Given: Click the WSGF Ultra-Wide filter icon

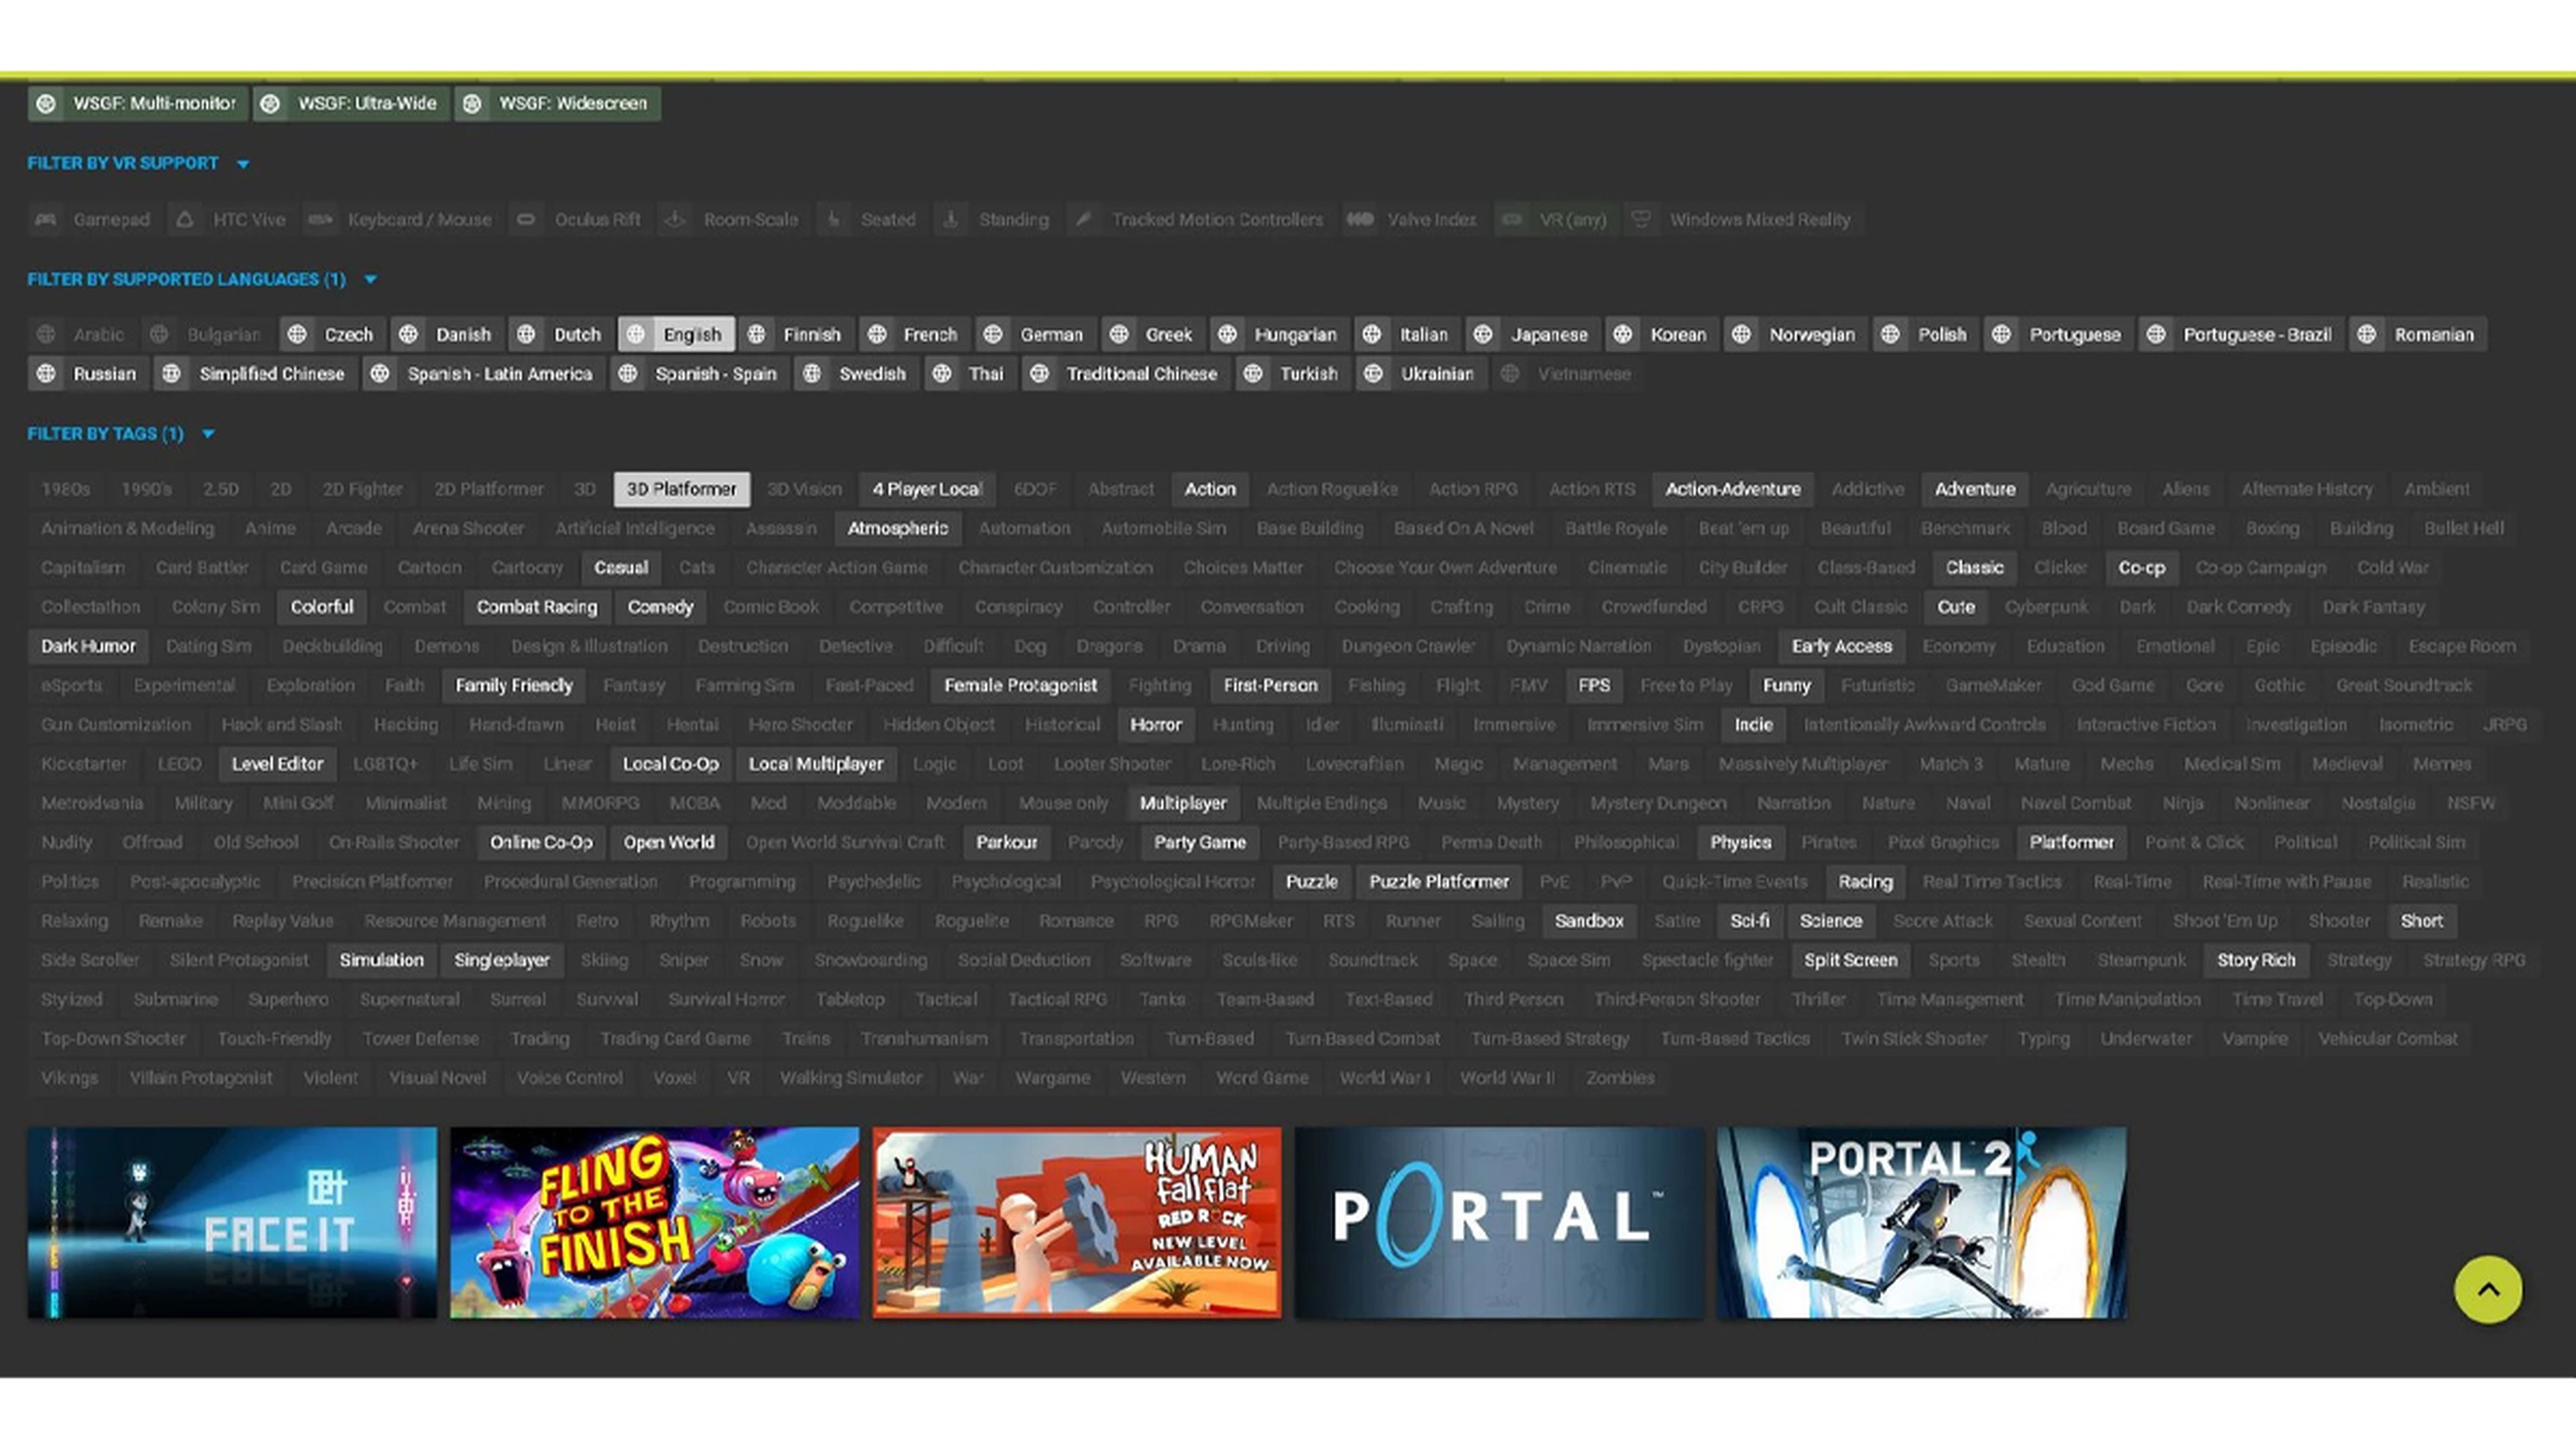Looking at the screenshot, I should pos(272,103).
